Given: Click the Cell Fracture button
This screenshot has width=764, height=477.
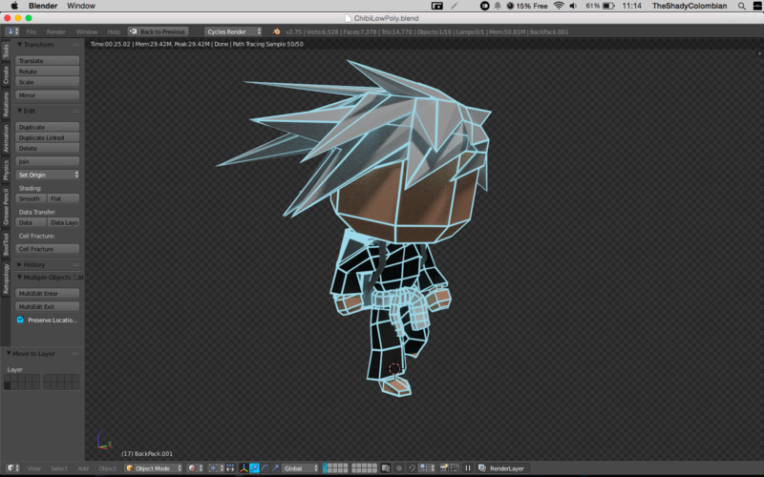Looking at the screenshot, I should (x=47, y=249).
